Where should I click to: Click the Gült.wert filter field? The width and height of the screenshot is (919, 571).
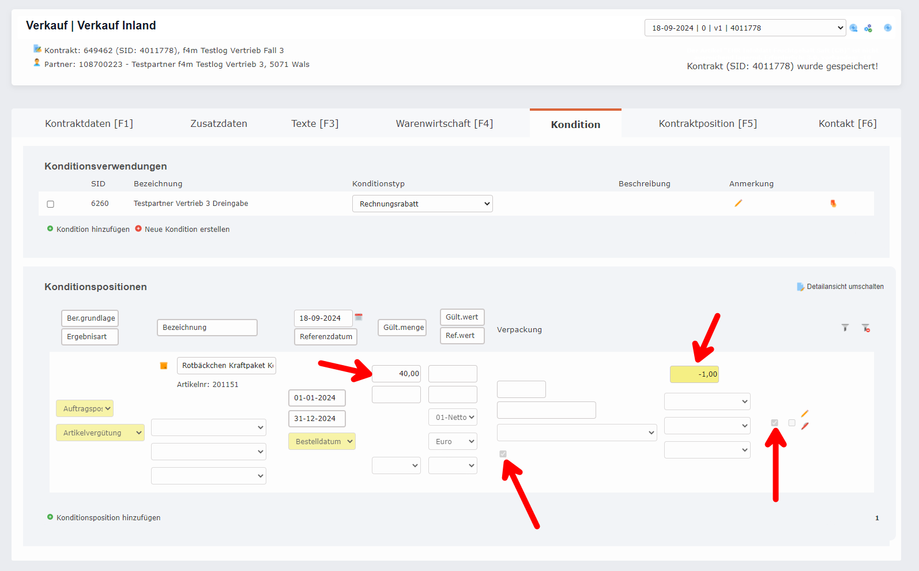pyautogui.click(x=462, y=317)
